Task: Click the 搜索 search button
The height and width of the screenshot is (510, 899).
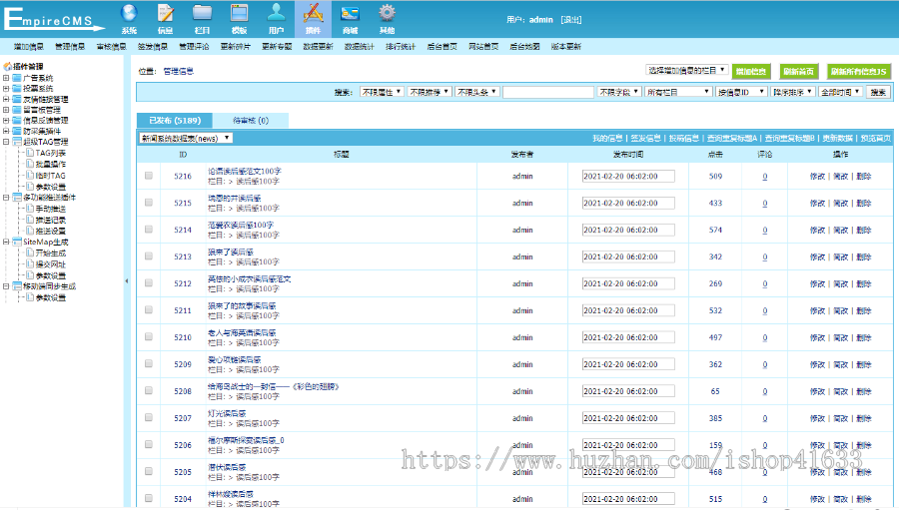Action: tap(878, 92)
